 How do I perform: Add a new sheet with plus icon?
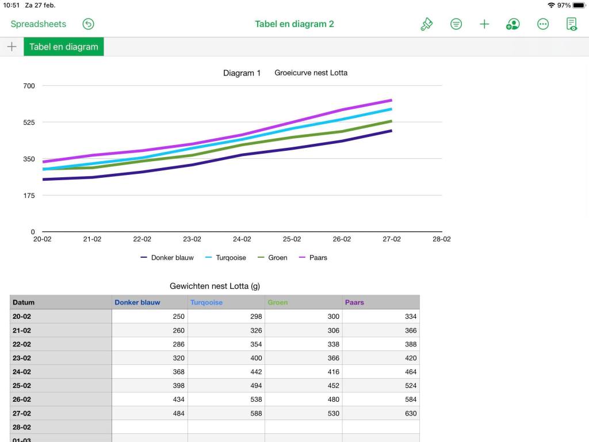point(12,47)
